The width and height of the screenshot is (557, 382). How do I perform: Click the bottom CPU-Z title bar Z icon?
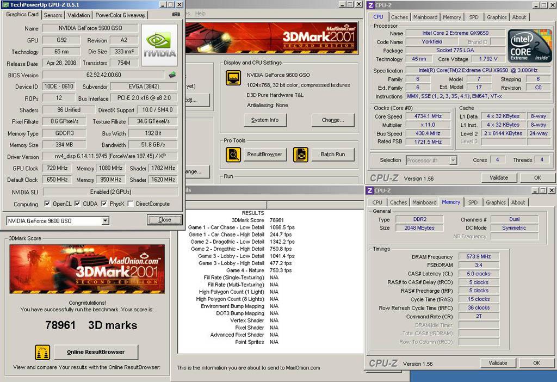[370, 190]
